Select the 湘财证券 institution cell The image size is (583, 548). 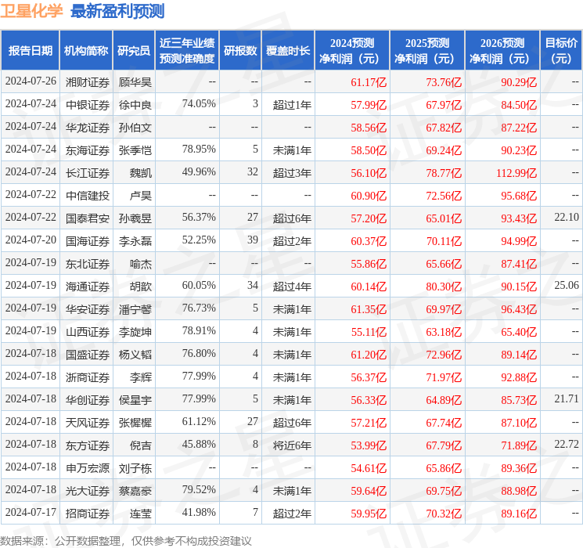click(x=88, y=82)
